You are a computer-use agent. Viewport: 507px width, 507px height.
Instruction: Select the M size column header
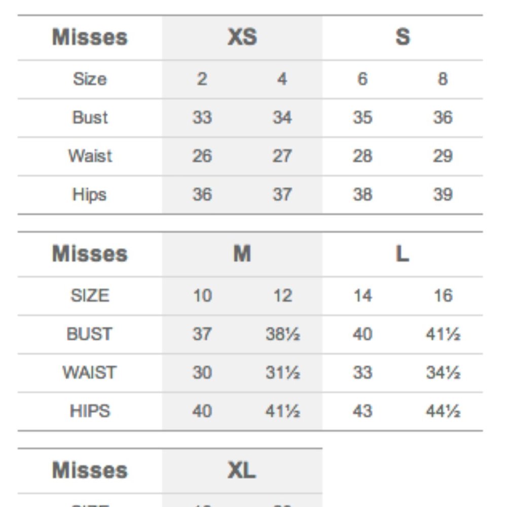pos(242,254)
